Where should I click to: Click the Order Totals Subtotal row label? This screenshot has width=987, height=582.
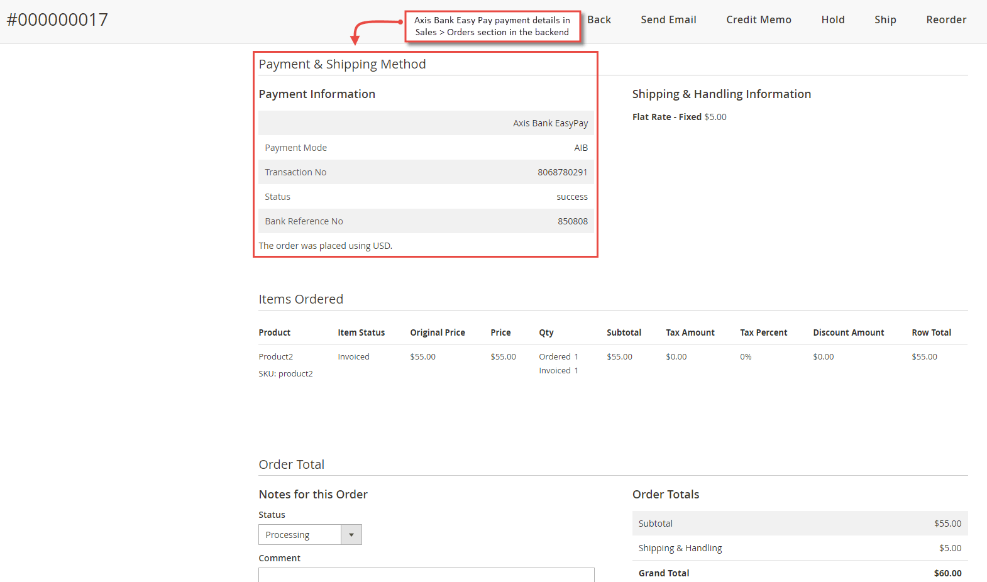click(x=656, y=524)
